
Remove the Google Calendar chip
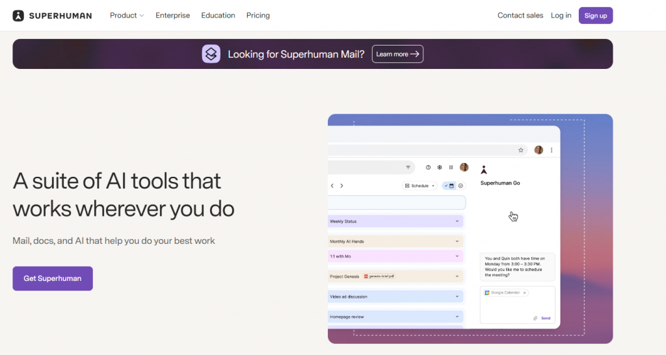click(525, 293)
